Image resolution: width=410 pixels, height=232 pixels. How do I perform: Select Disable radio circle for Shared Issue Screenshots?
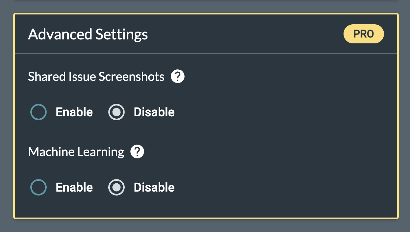(116, 112)
